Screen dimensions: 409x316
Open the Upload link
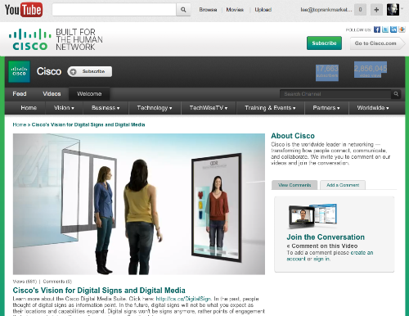[263, 10]
